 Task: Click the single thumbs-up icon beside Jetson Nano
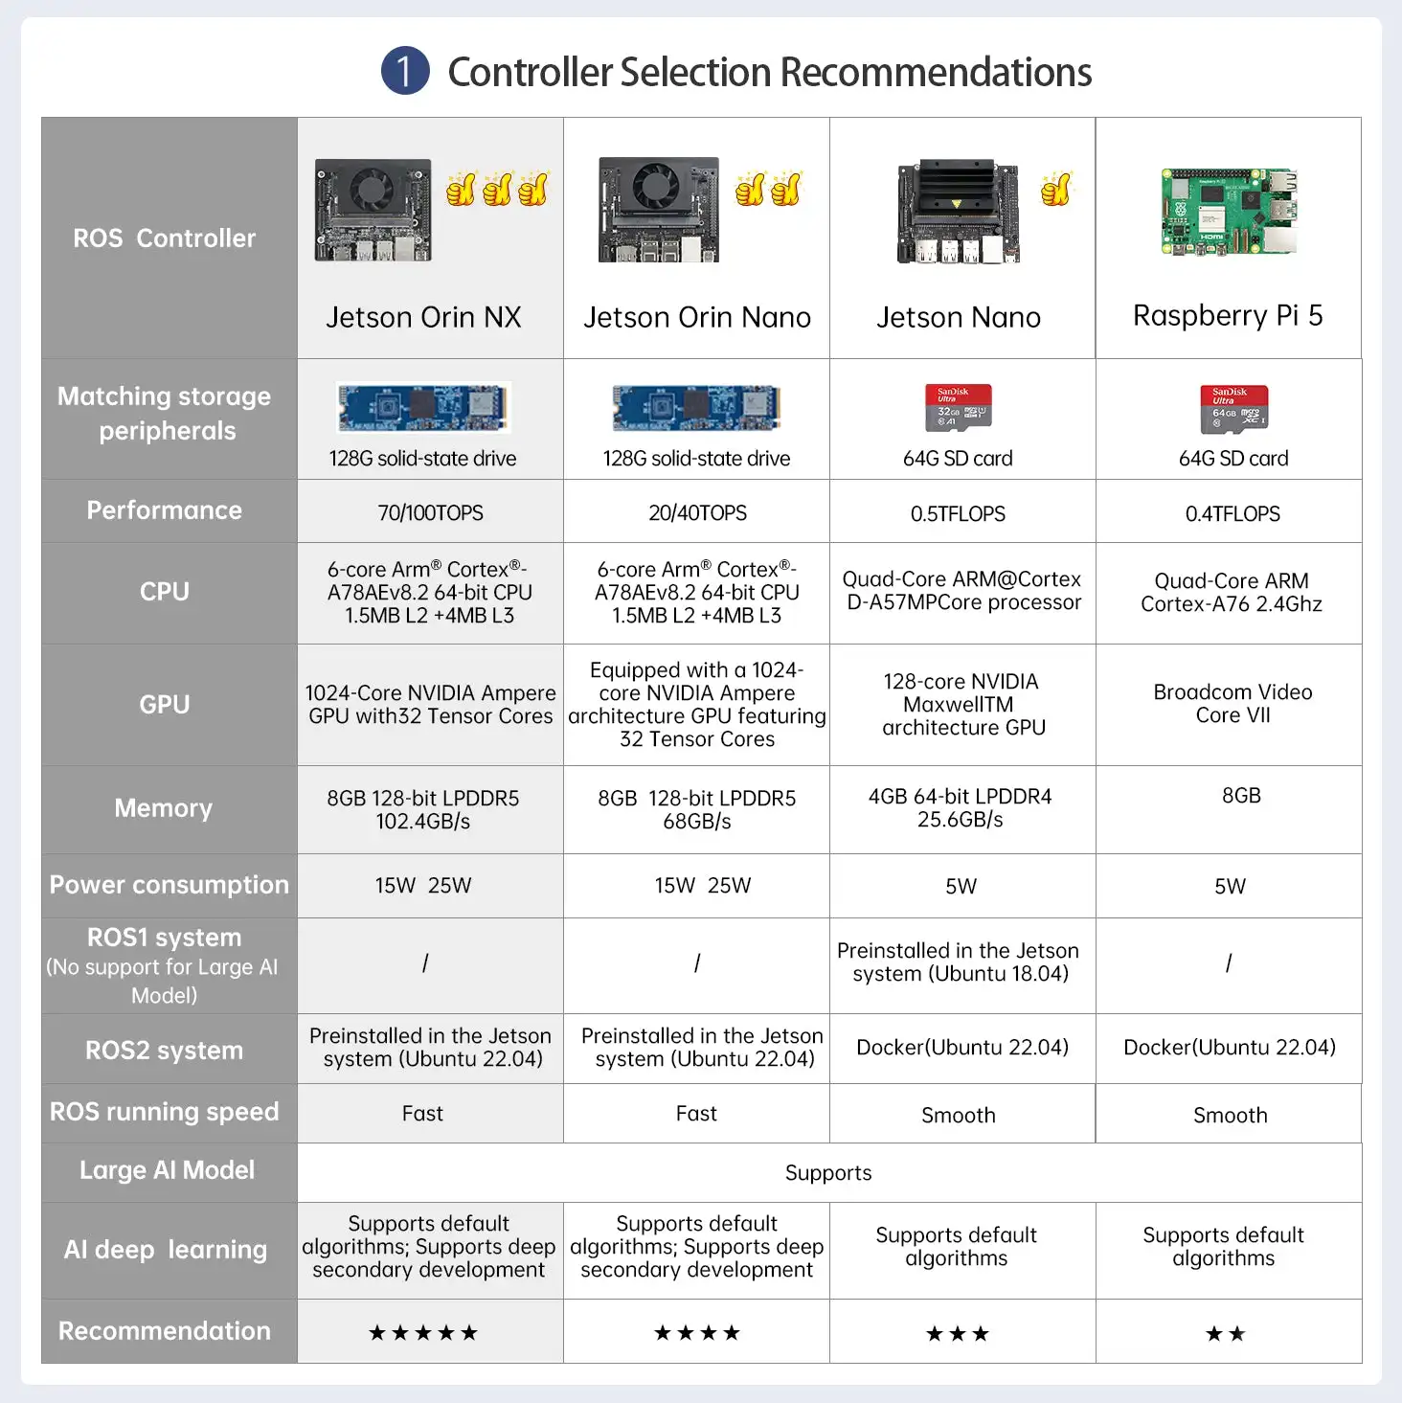1056,189
